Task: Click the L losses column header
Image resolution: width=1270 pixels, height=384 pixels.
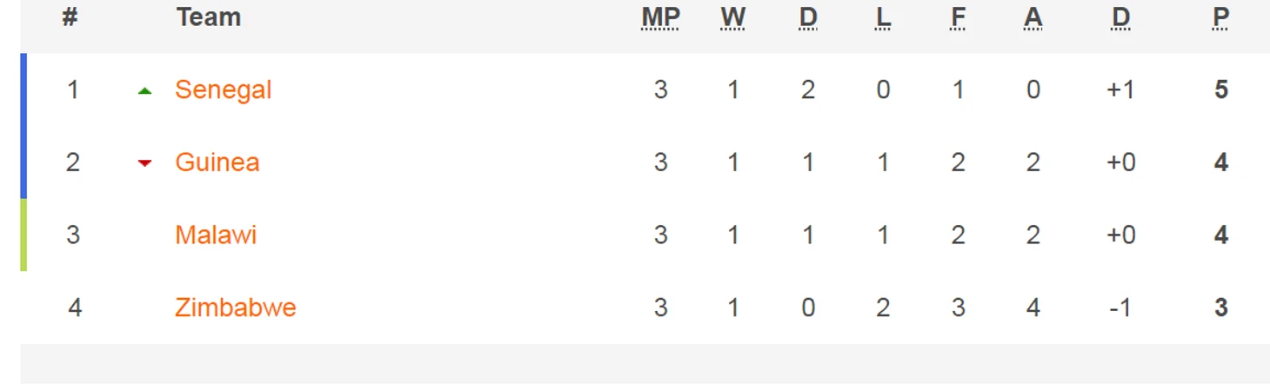Action: (883, 17)
